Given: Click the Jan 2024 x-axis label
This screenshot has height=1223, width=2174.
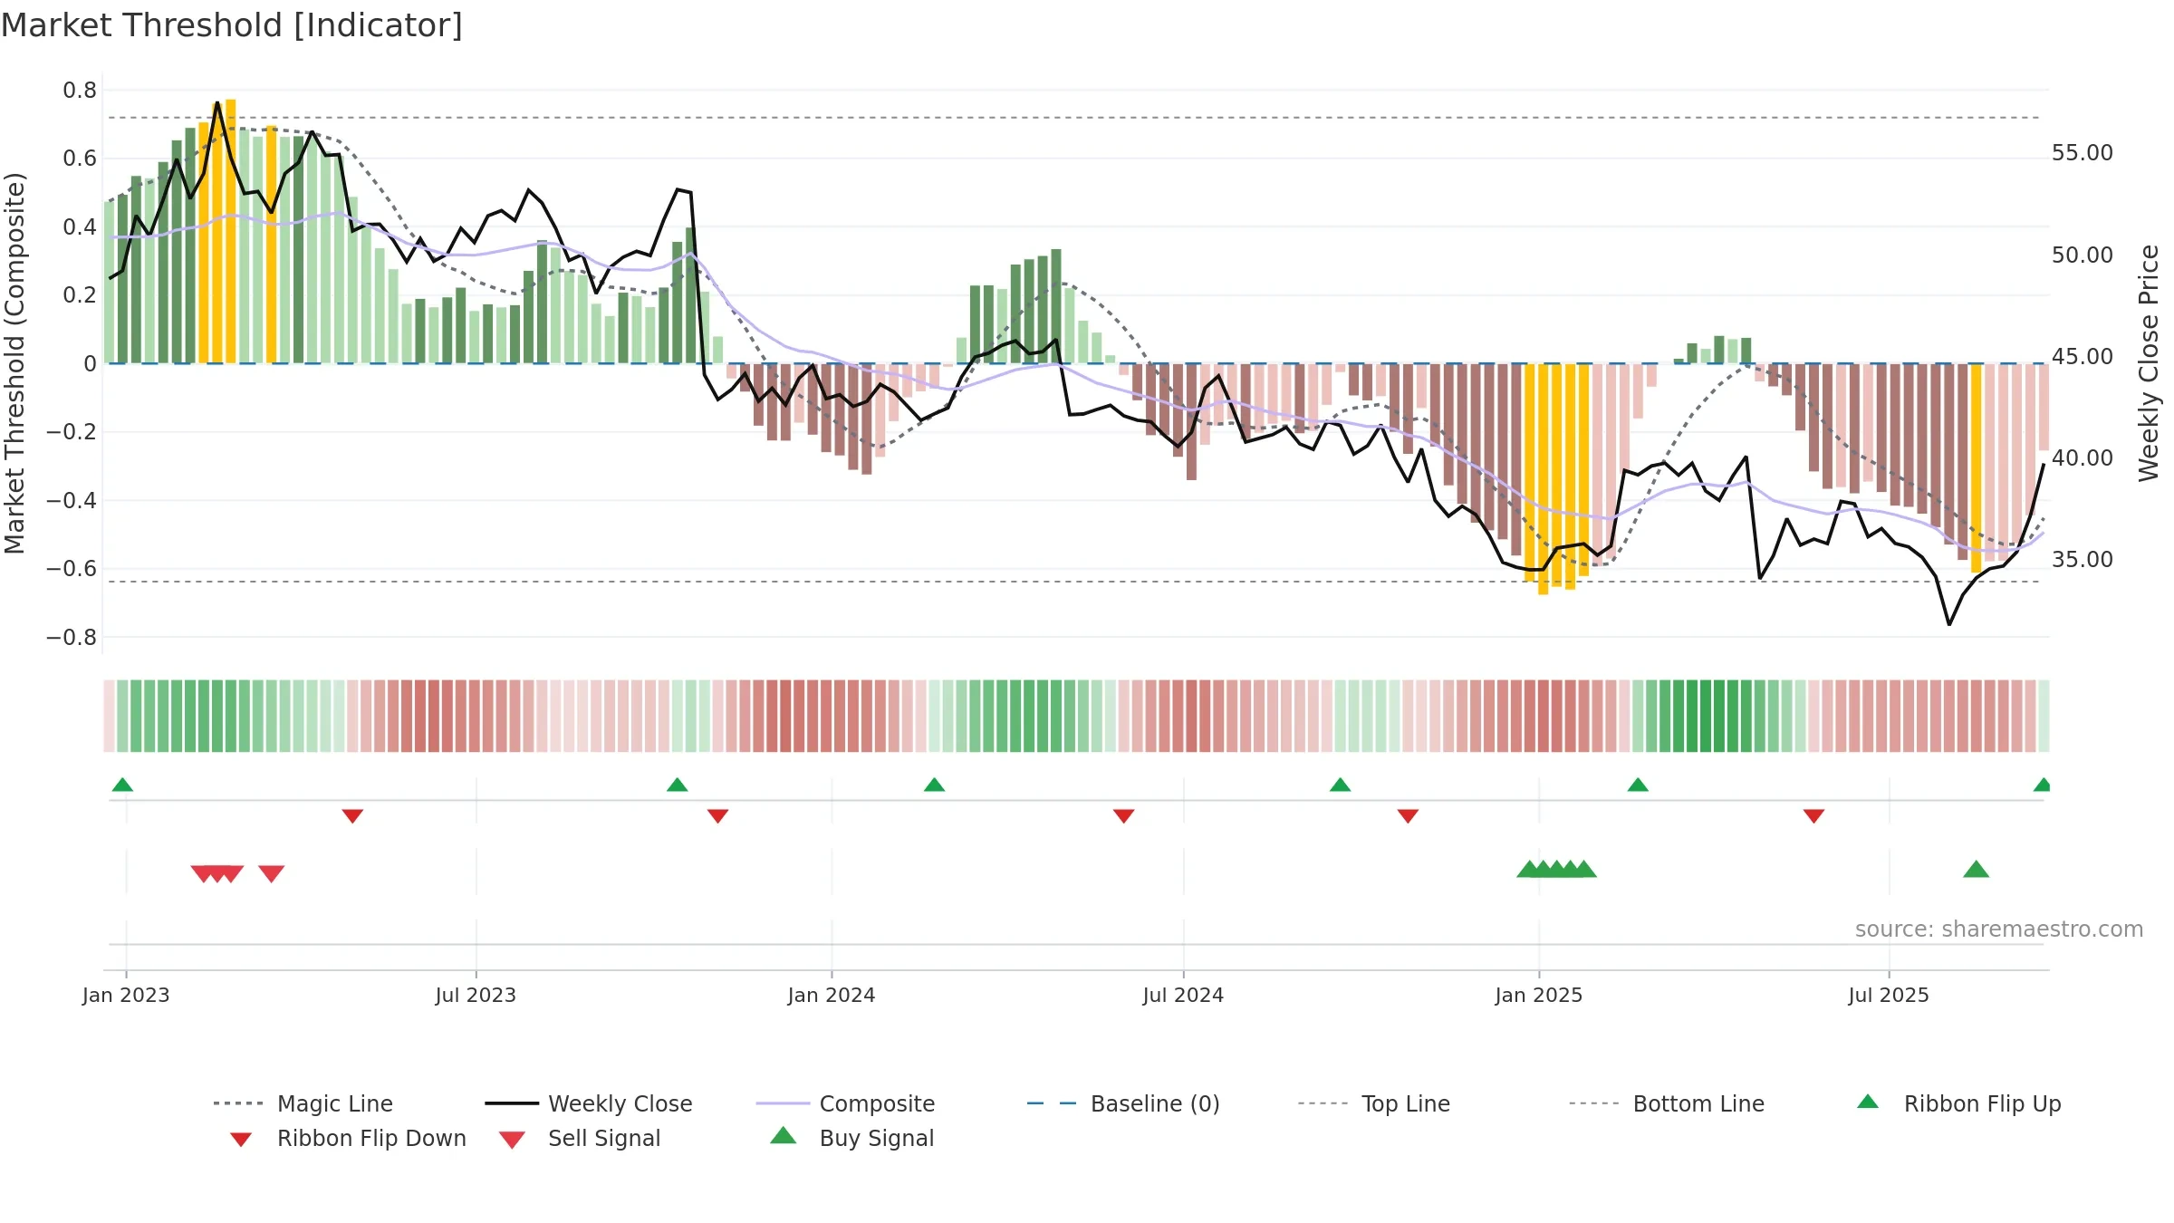Looking at the screenshot, I should point(832,995).
